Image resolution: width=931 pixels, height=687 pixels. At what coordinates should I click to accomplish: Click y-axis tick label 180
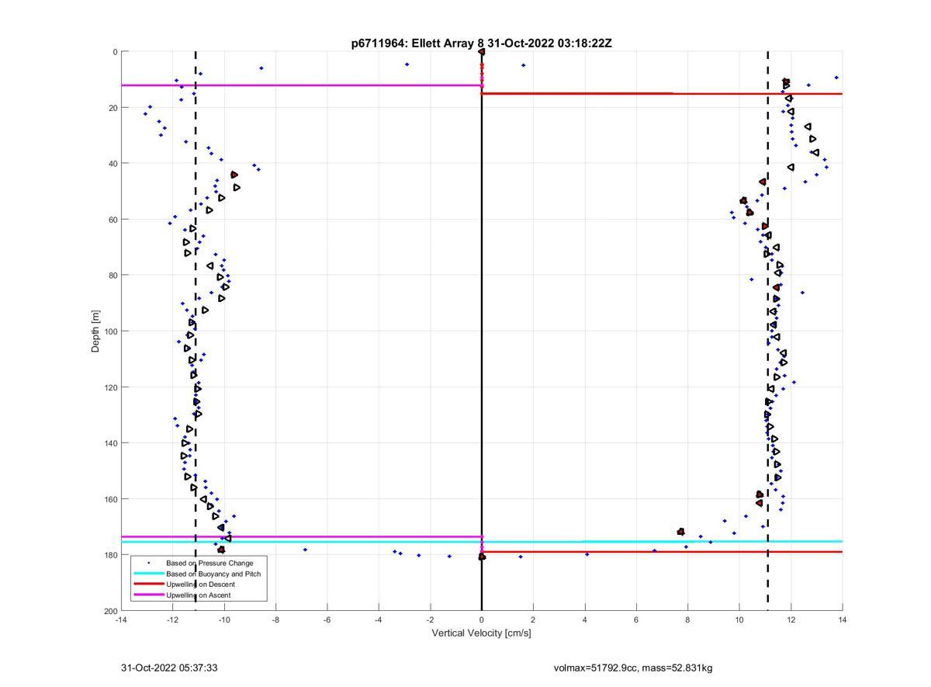110,555
